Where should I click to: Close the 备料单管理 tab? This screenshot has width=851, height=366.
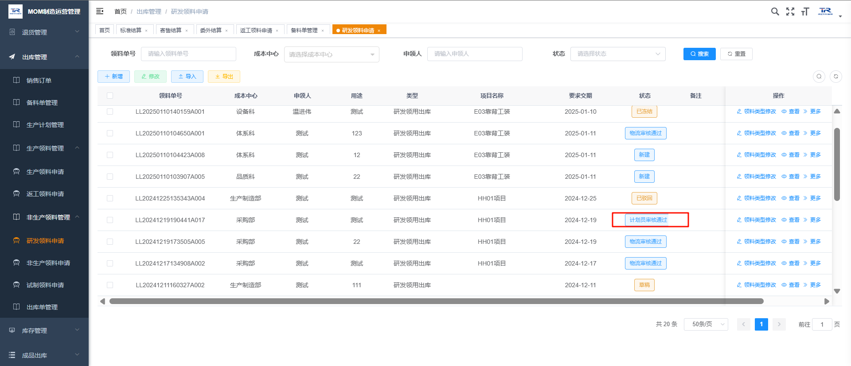pyautogui.click(x=323, y=31)
